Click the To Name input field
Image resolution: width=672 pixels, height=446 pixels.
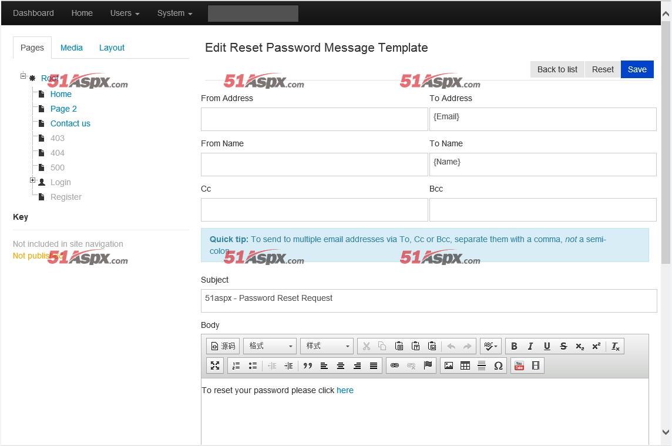(x=543, y=165)
